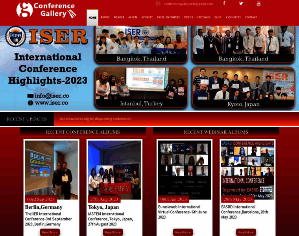Open the VIDEOS menu item
299x236 pixels.
188,17
